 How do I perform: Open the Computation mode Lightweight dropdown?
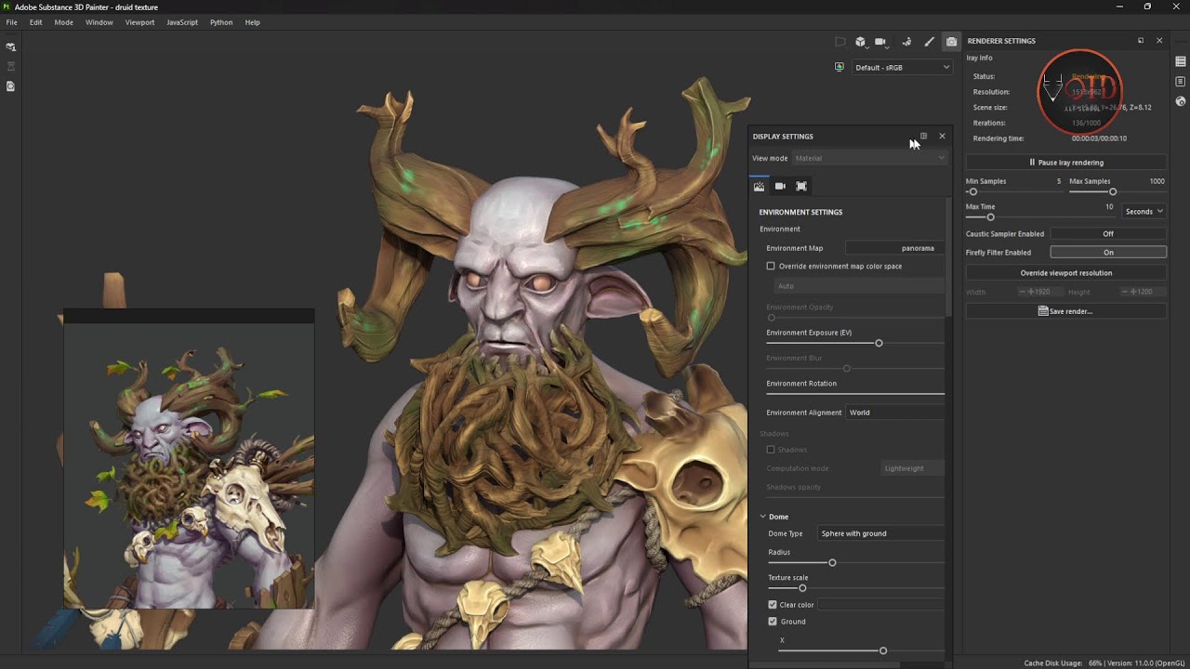point(912,468)
